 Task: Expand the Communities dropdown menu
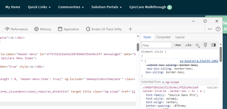[x=71, y=7]
